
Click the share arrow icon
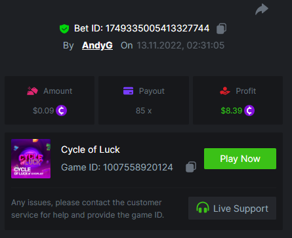pos(262,9)
